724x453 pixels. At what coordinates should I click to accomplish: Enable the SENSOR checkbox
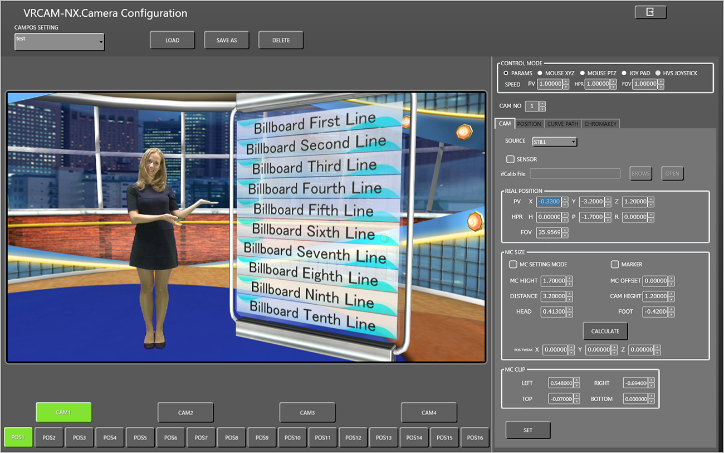click(x=510, y=159)
